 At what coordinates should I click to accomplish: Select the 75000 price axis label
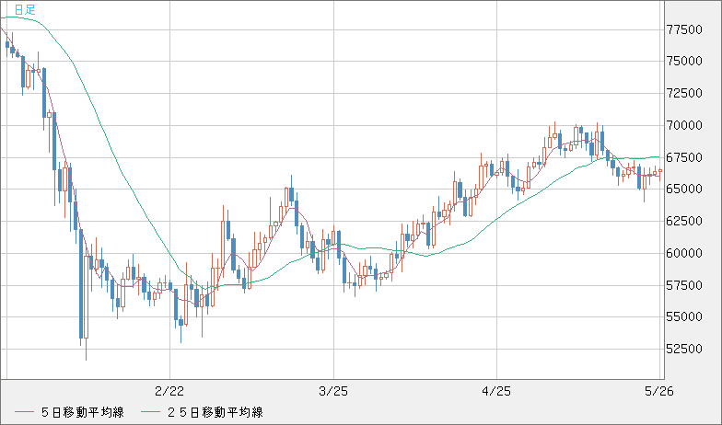[685, 61]
